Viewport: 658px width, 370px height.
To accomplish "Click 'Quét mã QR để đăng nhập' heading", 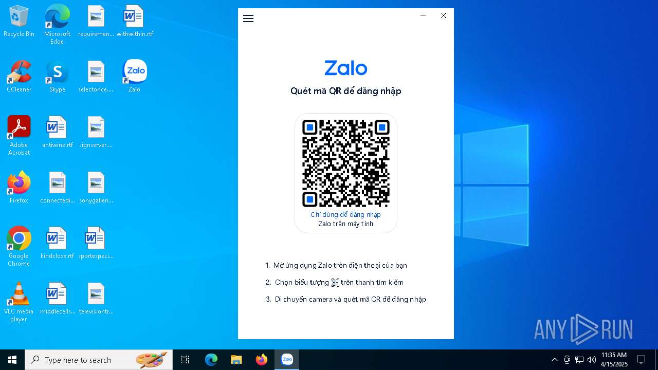I will 345,91.
